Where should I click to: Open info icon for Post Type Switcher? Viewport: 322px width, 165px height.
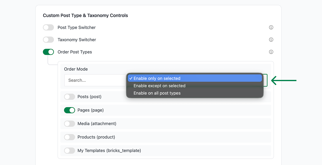click(x=271, y=27)
